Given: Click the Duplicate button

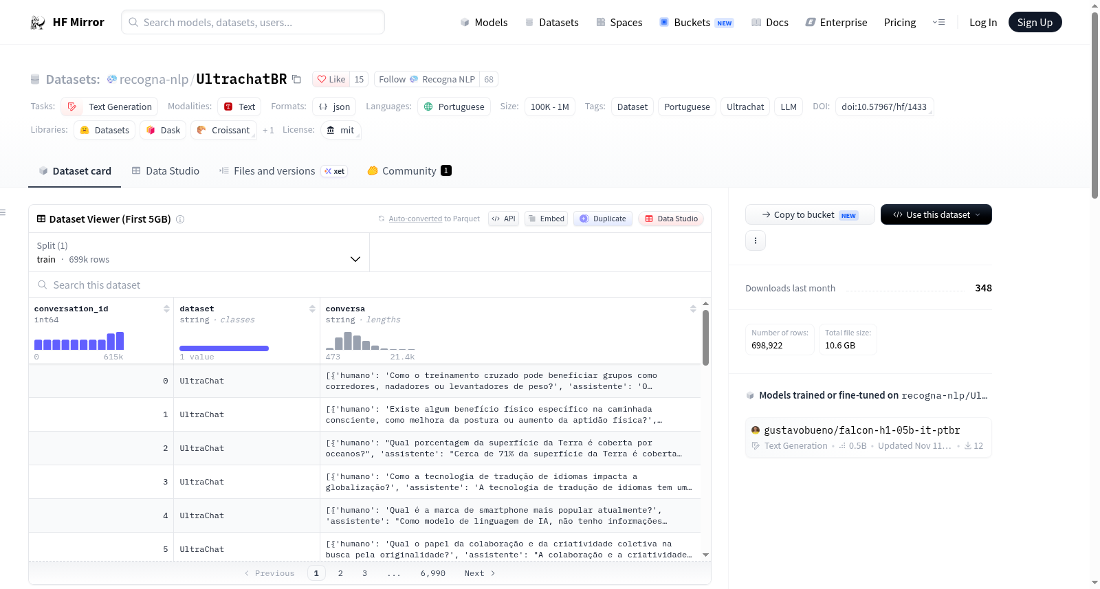Looking at the screenshot, I should click(603, 219).
